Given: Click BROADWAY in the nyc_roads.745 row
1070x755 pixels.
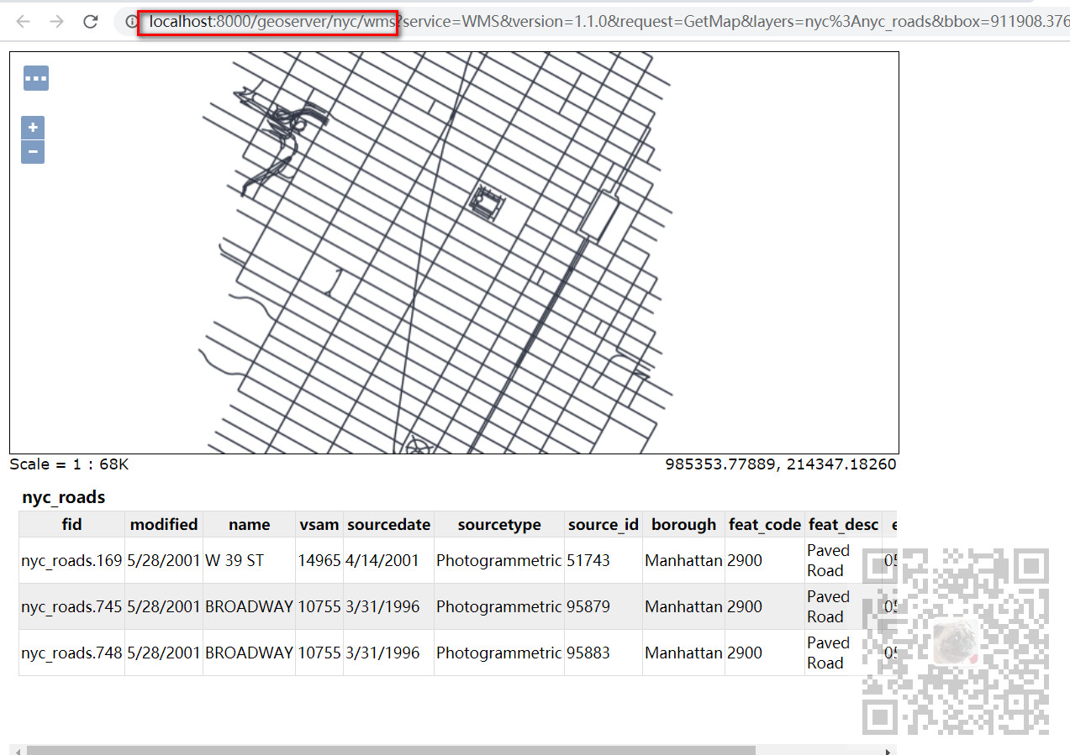Looking at the screenshot, I should tap(249, 606).
